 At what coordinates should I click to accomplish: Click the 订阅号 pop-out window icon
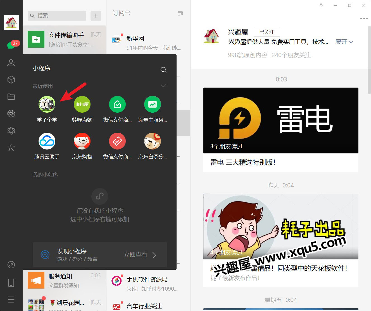(x=180, y=13)
